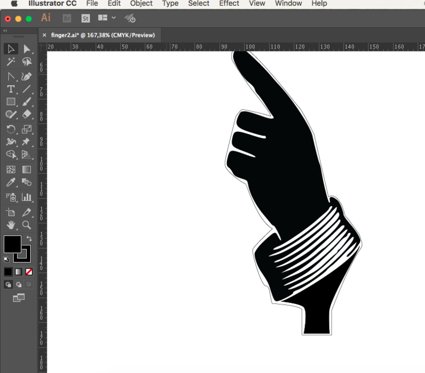The width and height of the screenshot is (425, 373).
Task: Set paint to None
Action: coord(29,272)
